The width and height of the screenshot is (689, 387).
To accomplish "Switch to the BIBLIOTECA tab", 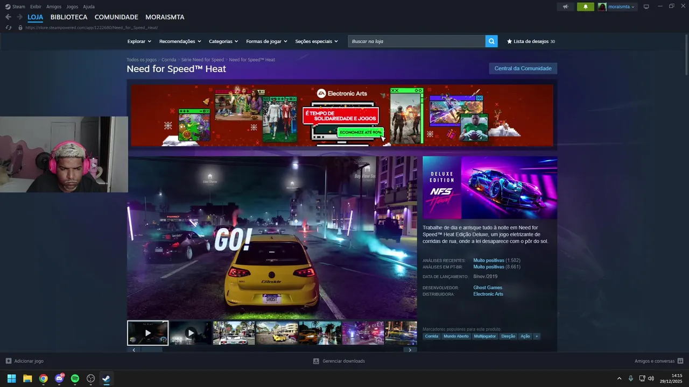I will coord(69,17).
